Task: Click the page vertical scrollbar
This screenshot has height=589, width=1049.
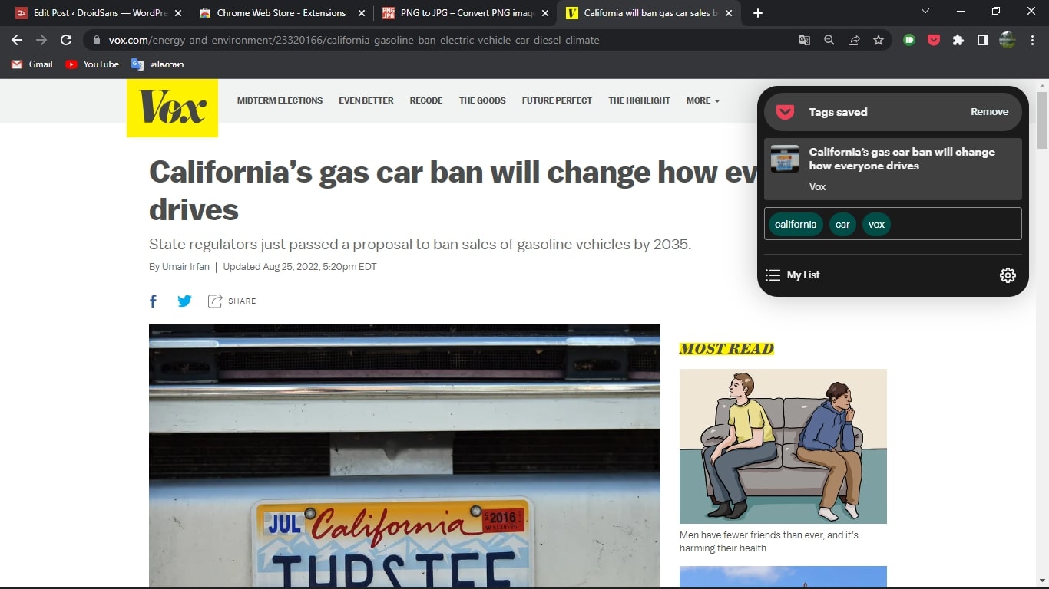Action: tap(1042, 307)
